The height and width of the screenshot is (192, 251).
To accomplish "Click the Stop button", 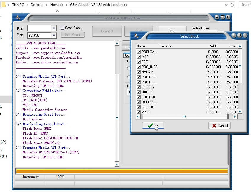I will (172, 29).
